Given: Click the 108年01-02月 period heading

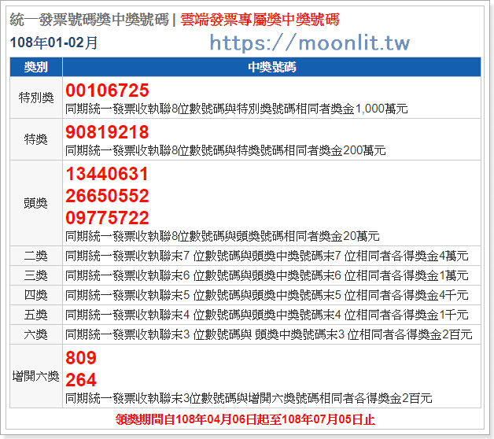Looking at the screenshot, I should point(54,42).
